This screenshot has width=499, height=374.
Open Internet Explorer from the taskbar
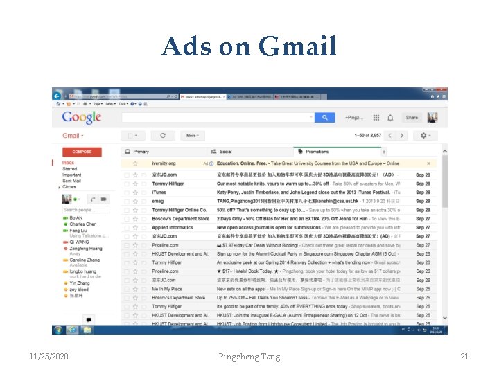[x=72, y=330]
